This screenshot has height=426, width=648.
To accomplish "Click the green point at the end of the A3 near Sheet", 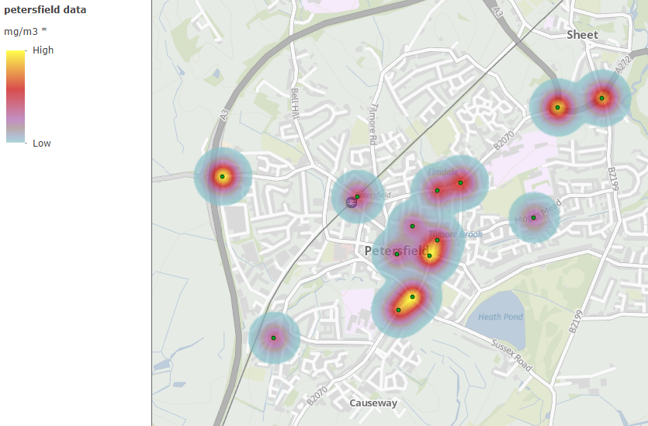I will (x=557, y=107).
